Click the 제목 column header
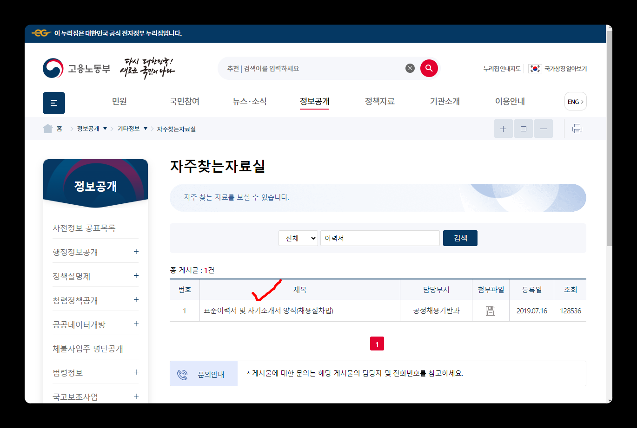 click(300, 290)
